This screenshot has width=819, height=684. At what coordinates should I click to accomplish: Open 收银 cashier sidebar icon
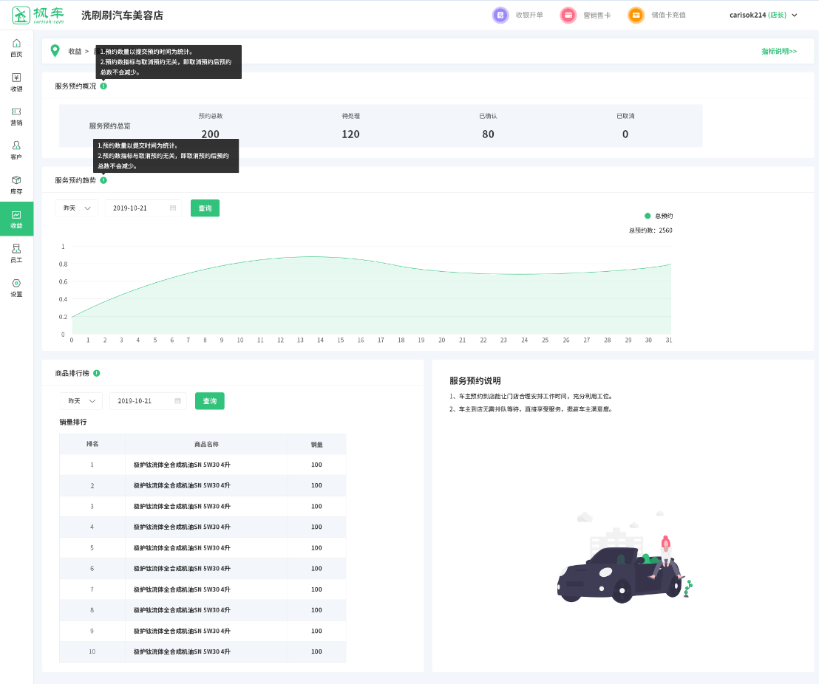tap(16, 82)
